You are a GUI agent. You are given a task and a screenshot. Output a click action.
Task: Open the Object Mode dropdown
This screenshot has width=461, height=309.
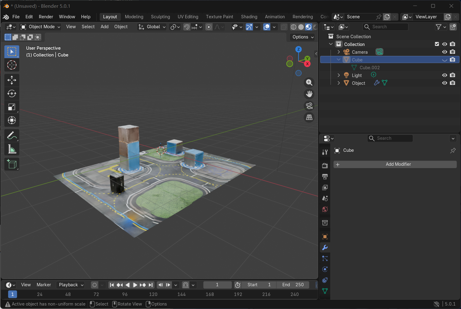pyautogui.click(x=40, y=27)
